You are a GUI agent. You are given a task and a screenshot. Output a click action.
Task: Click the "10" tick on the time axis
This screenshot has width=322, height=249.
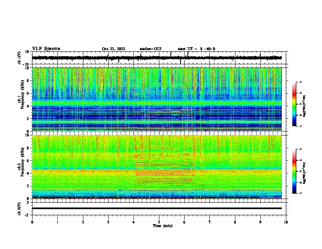[286, 222]
